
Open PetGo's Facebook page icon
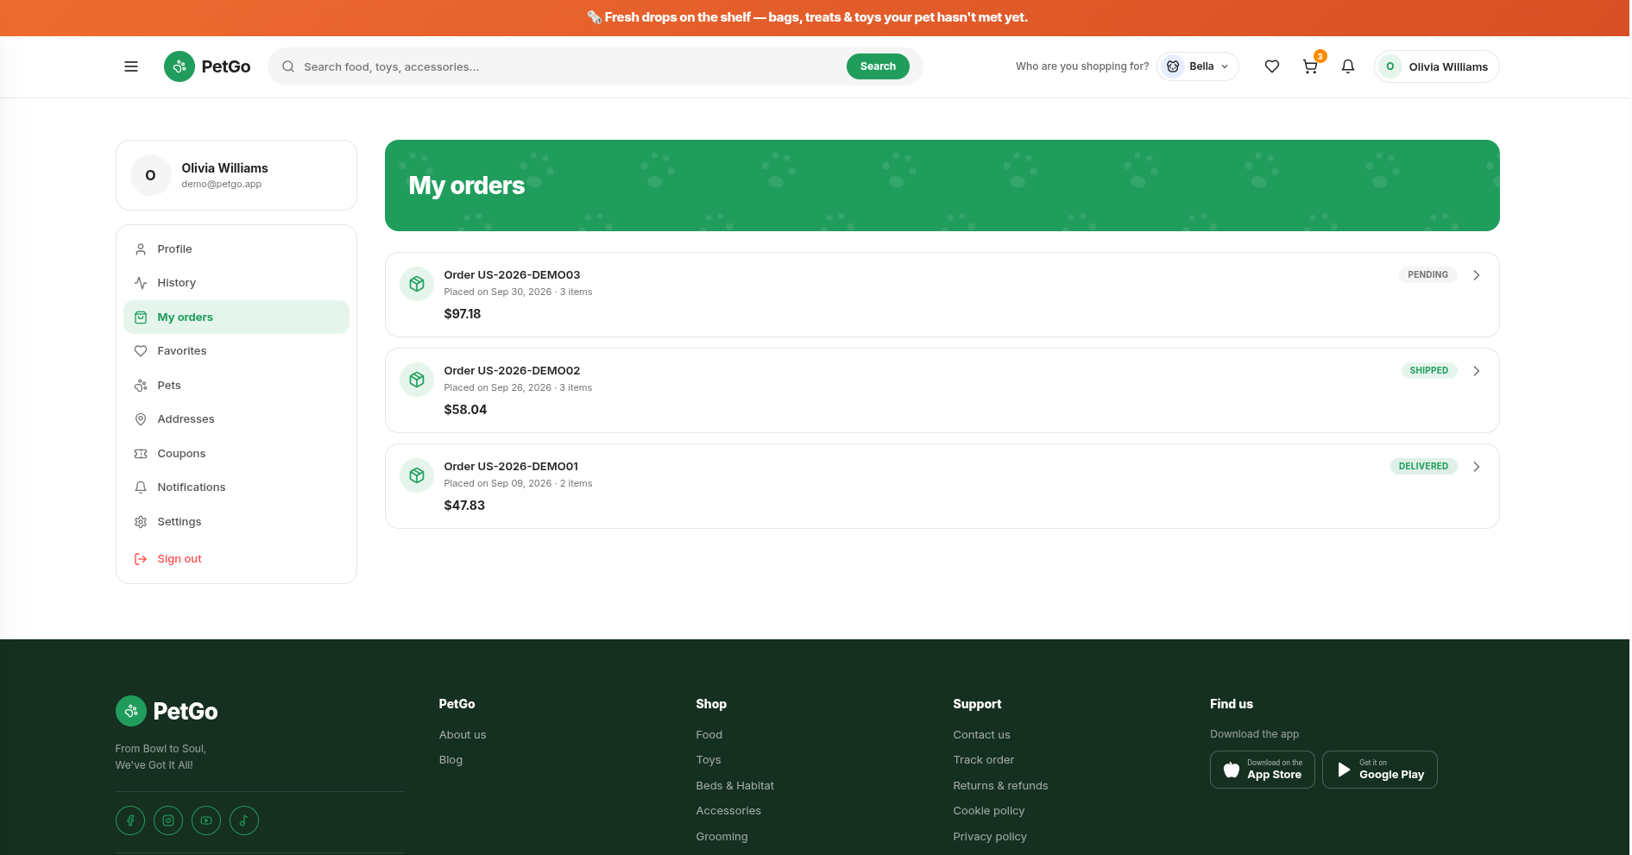click(x=130, y=820)
